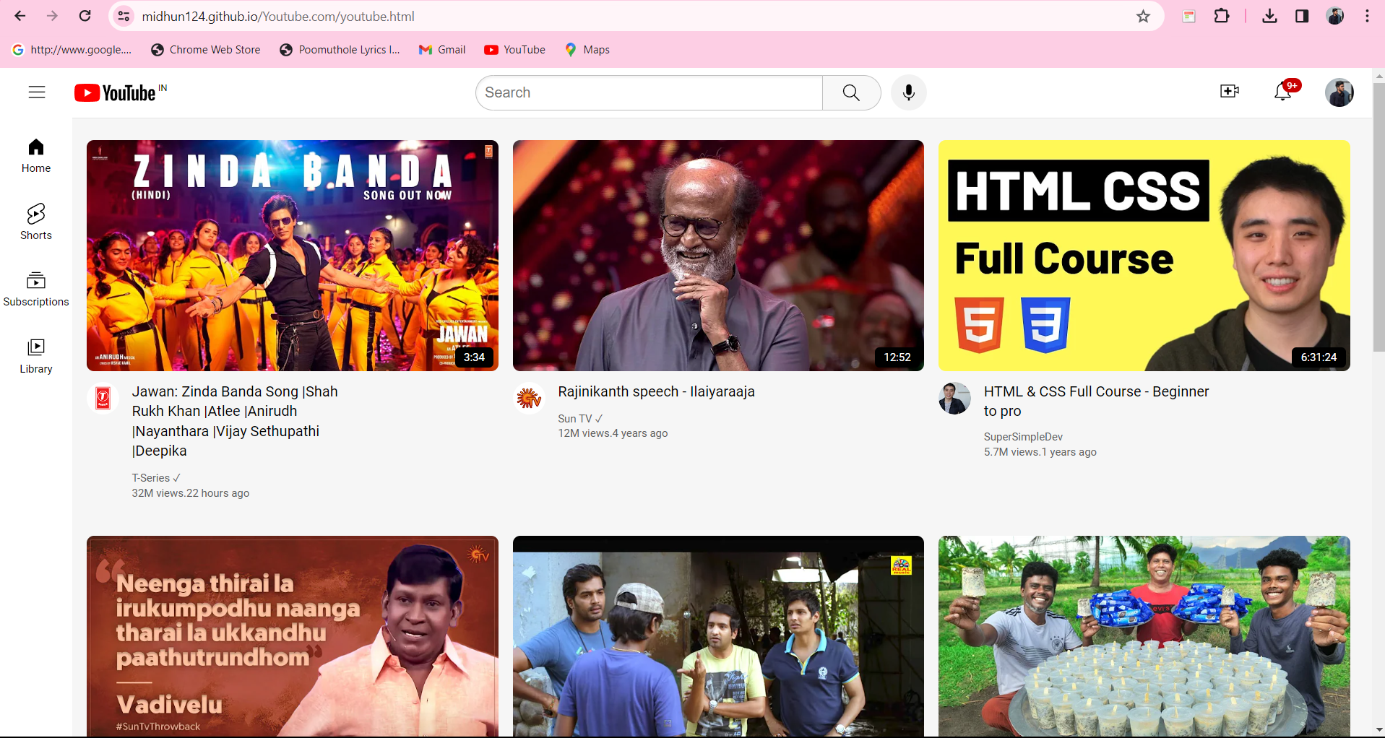Open browser downloads
This screenshot has height=738, width=1385.
(1269, 16)
